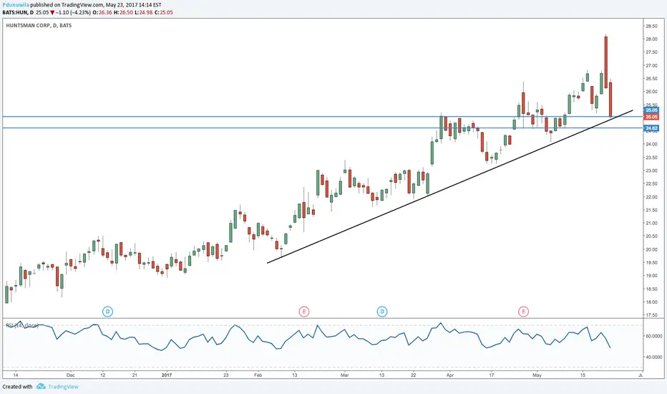Click the RSI 60.0000 axis label
This screenshot has height=394, width=667.
(x=654, y=336)
